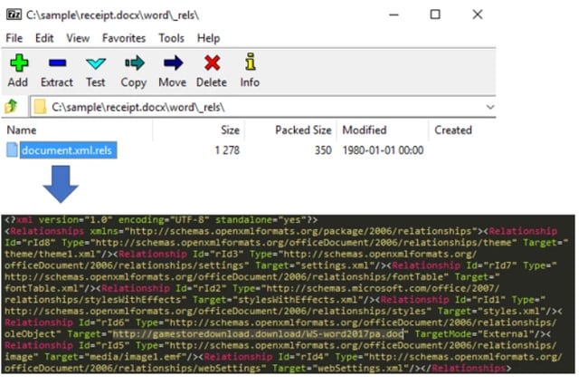Click the Move arrow icon
The height and width of the screenshot is (385, 588).
coord(172,63)
